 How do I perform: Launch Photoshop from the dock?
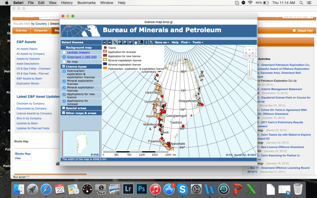142,189
